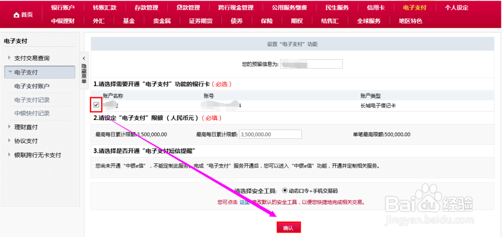502x237 pixels.
Task: Open the 期权 menu
Action: pos(297,22)
